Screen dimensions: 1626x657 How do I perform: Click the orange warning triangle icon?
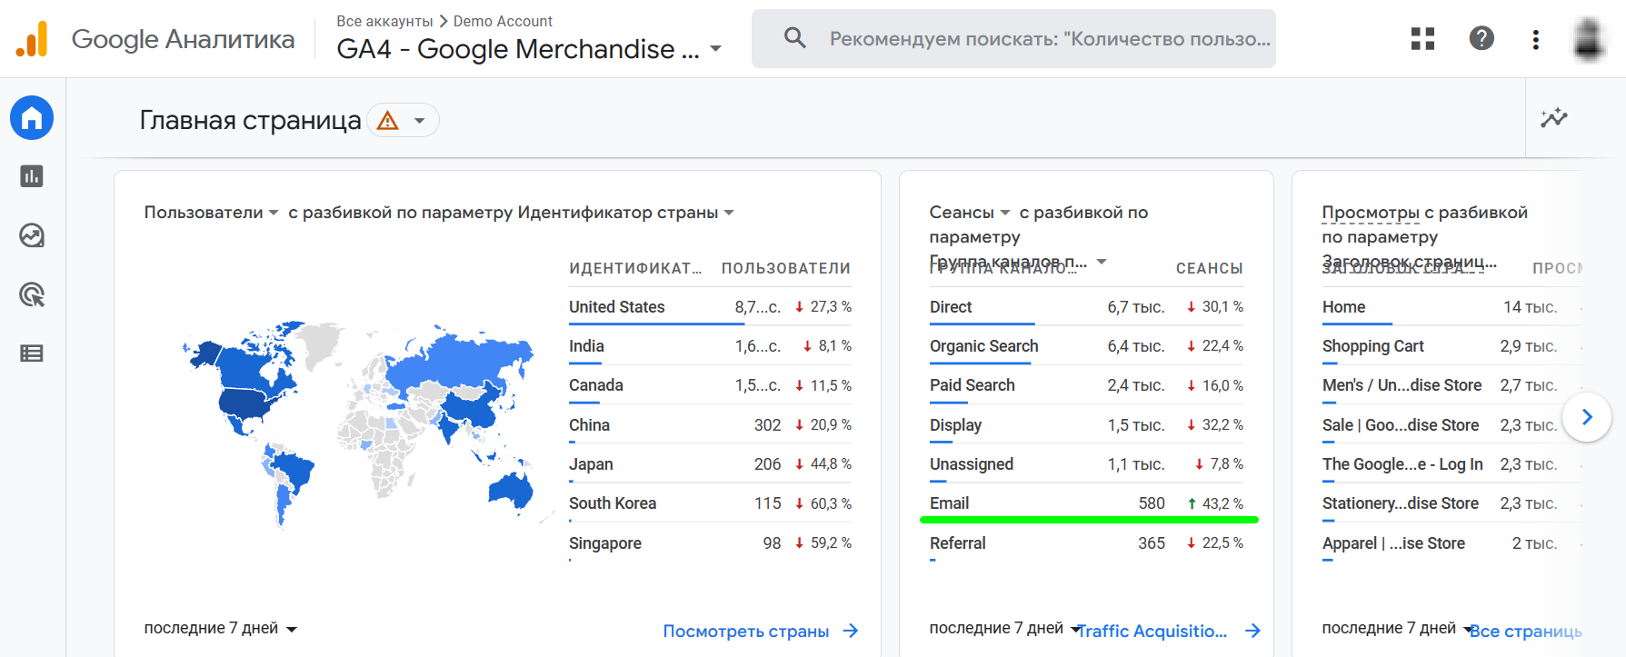(388, 120)
